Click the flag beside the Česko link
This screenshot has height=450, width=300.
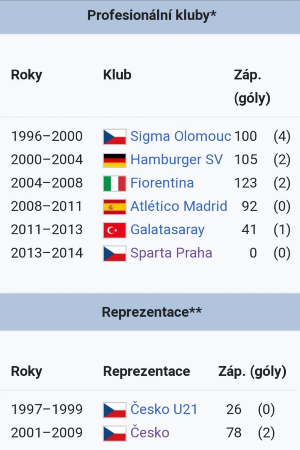coord(115,433)
